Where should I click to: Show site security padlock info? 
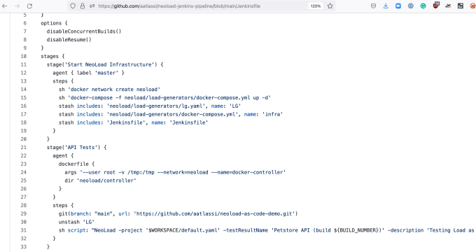(83, 6)
